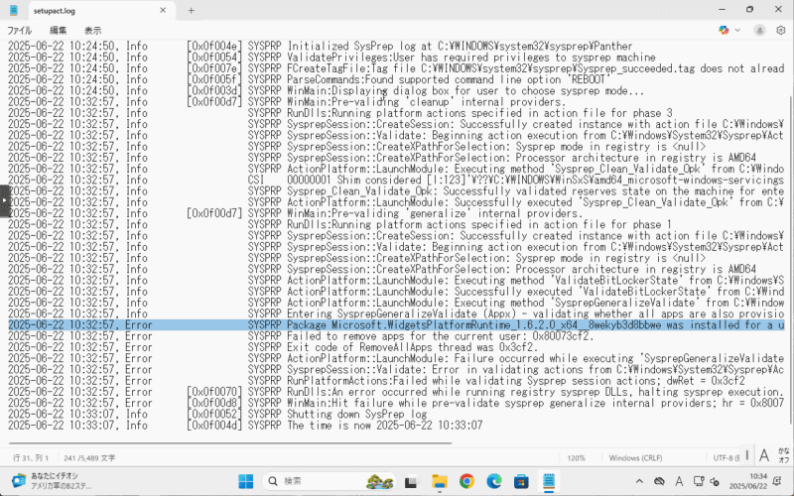The height and width of the screenshot is (496, 794).
Task: Select the highlighted WidgetsPlatformRuntime error line
Action: pos(396,325)
